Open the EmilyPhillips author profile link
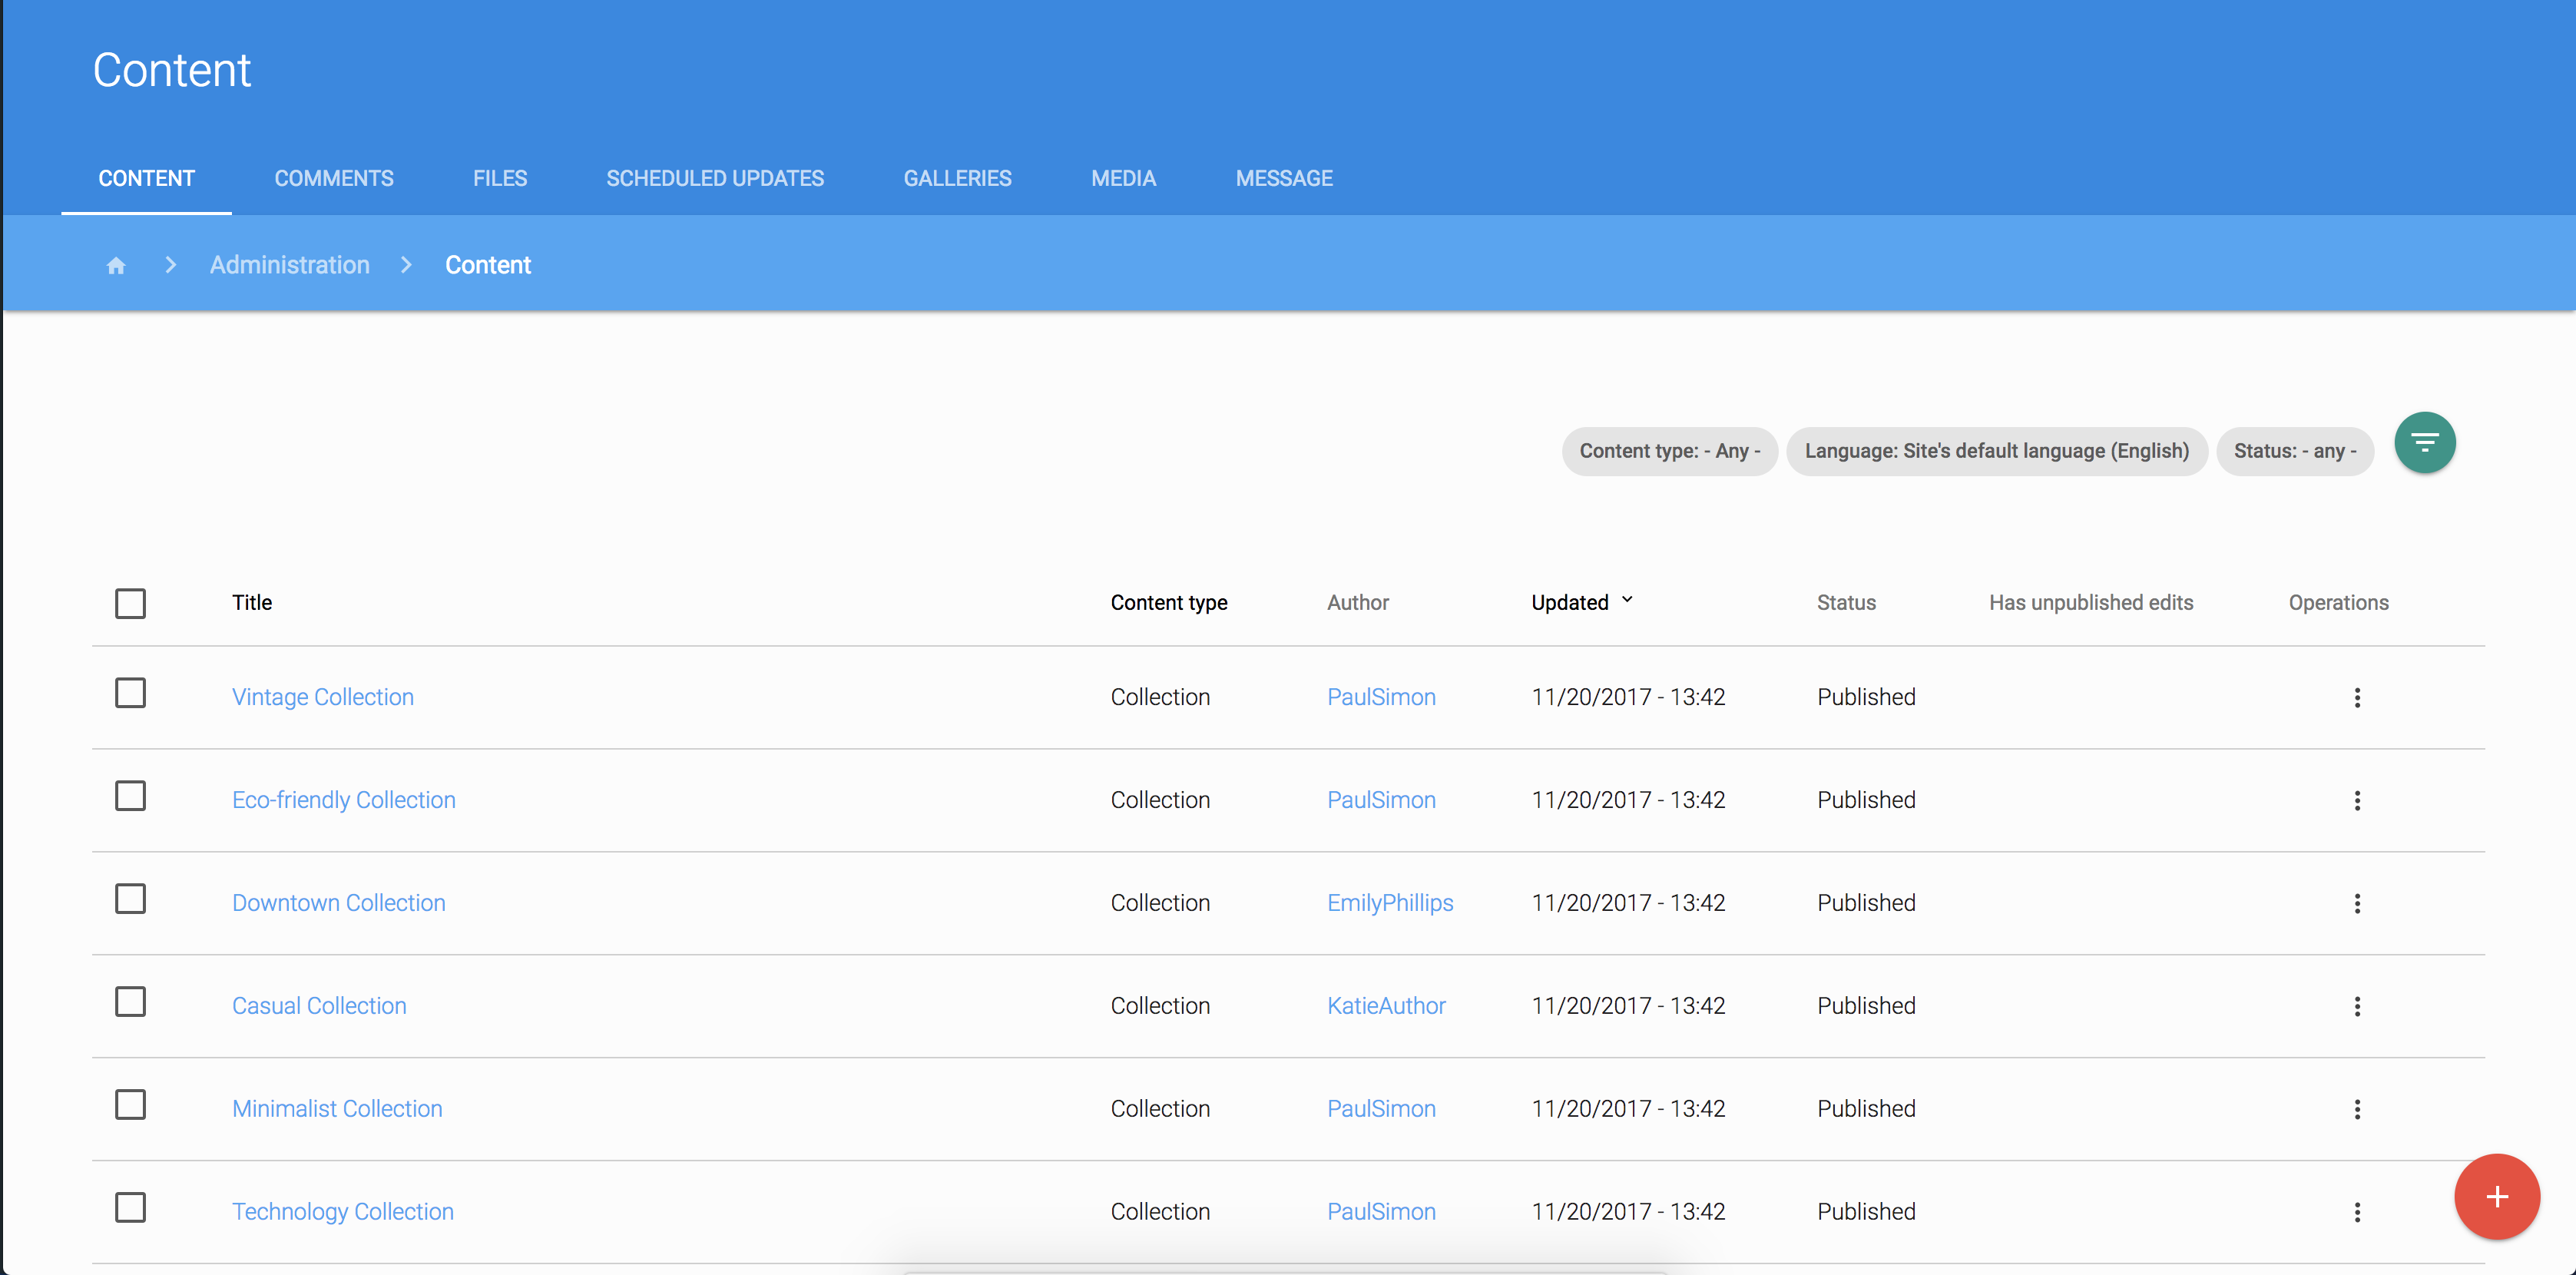 coord(1390,903)
